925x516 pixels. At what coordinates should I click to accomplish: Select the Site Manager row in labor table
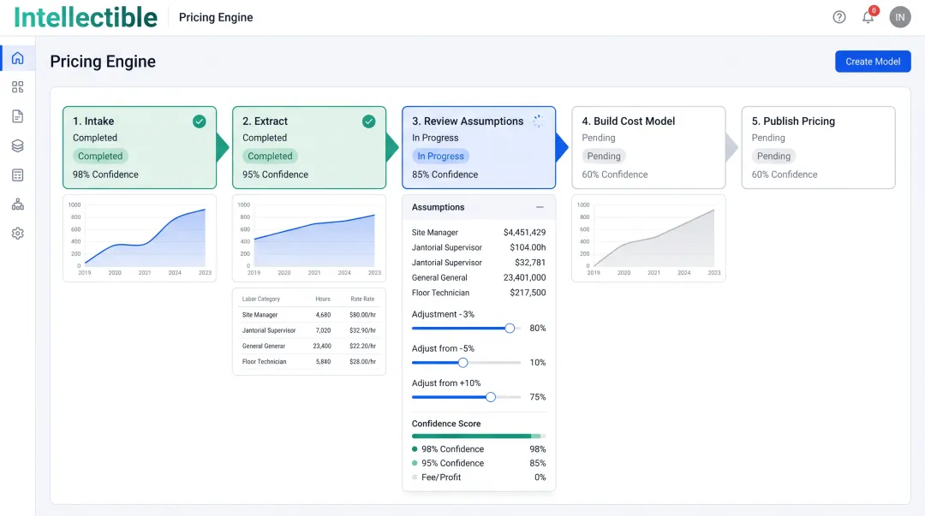[x=309, y=315]
